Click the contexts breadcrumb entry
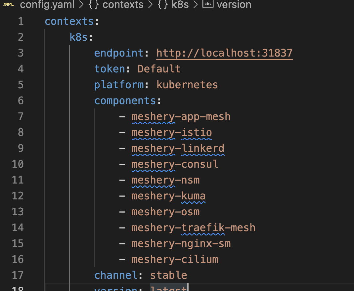This screenshot has width=354, height=291. tap(122, 5)
